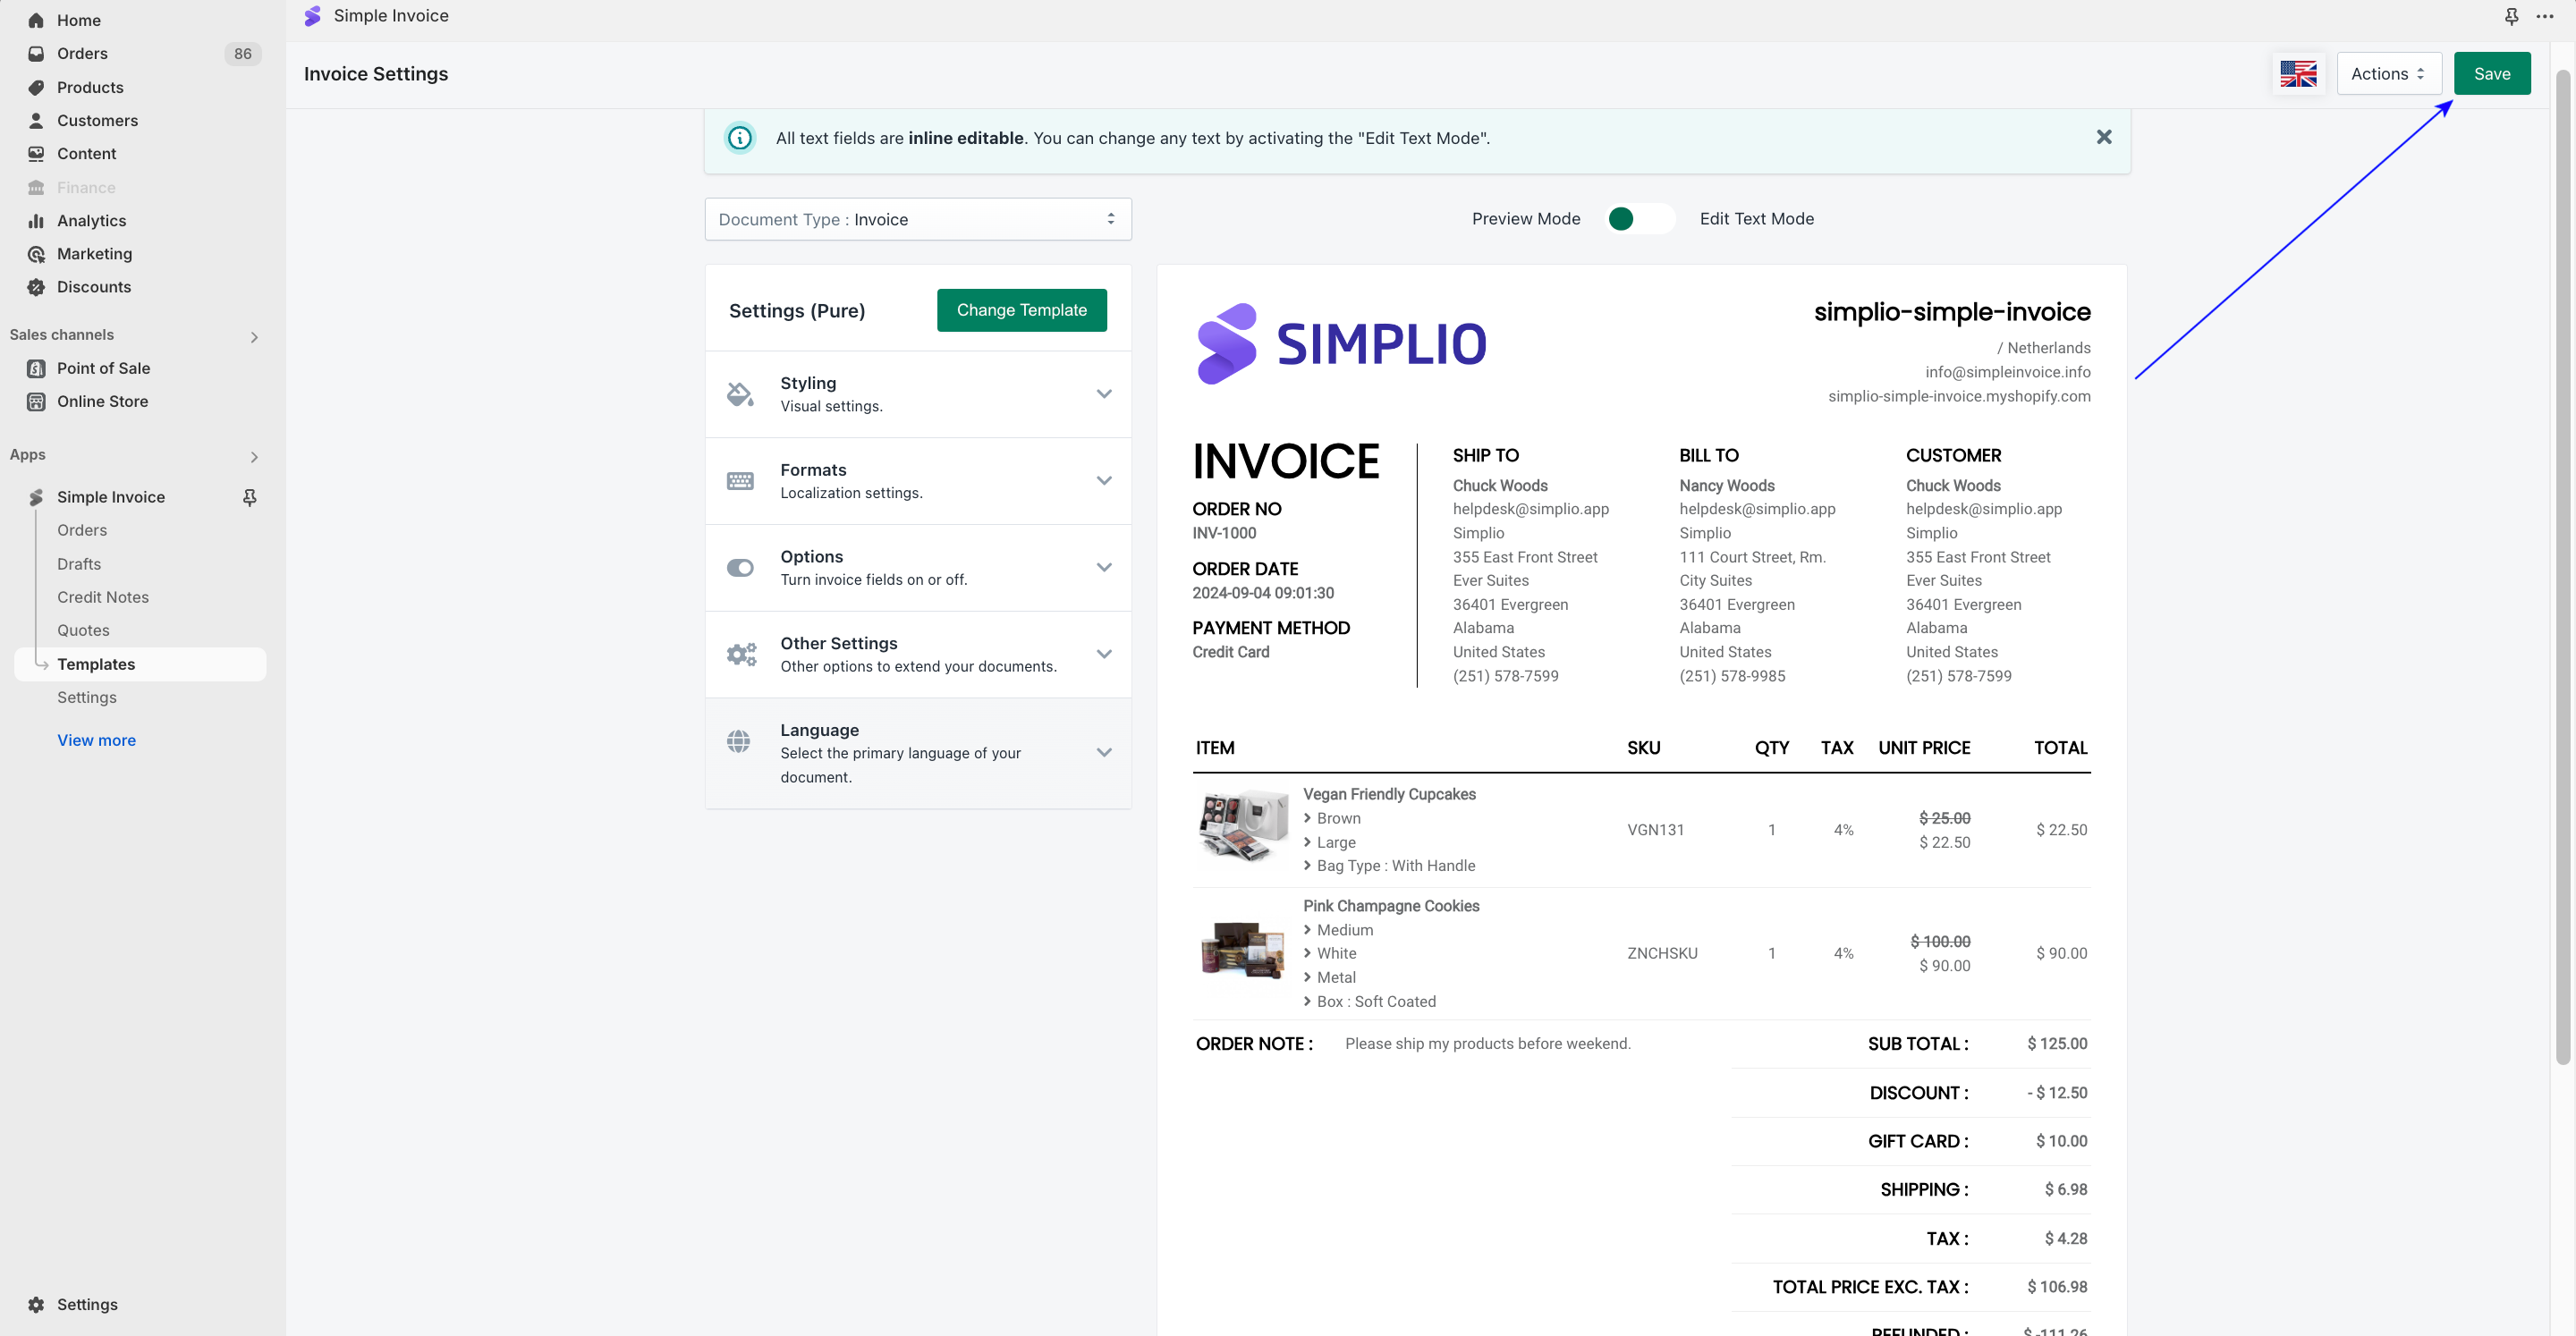2576x1336 pixels.
Task: Click the pin icon beside Simple Invoice
Action: pos(250,497)
